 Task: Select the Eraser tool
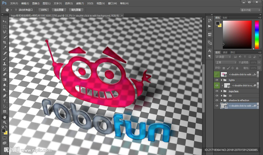(x=5, y=74)
